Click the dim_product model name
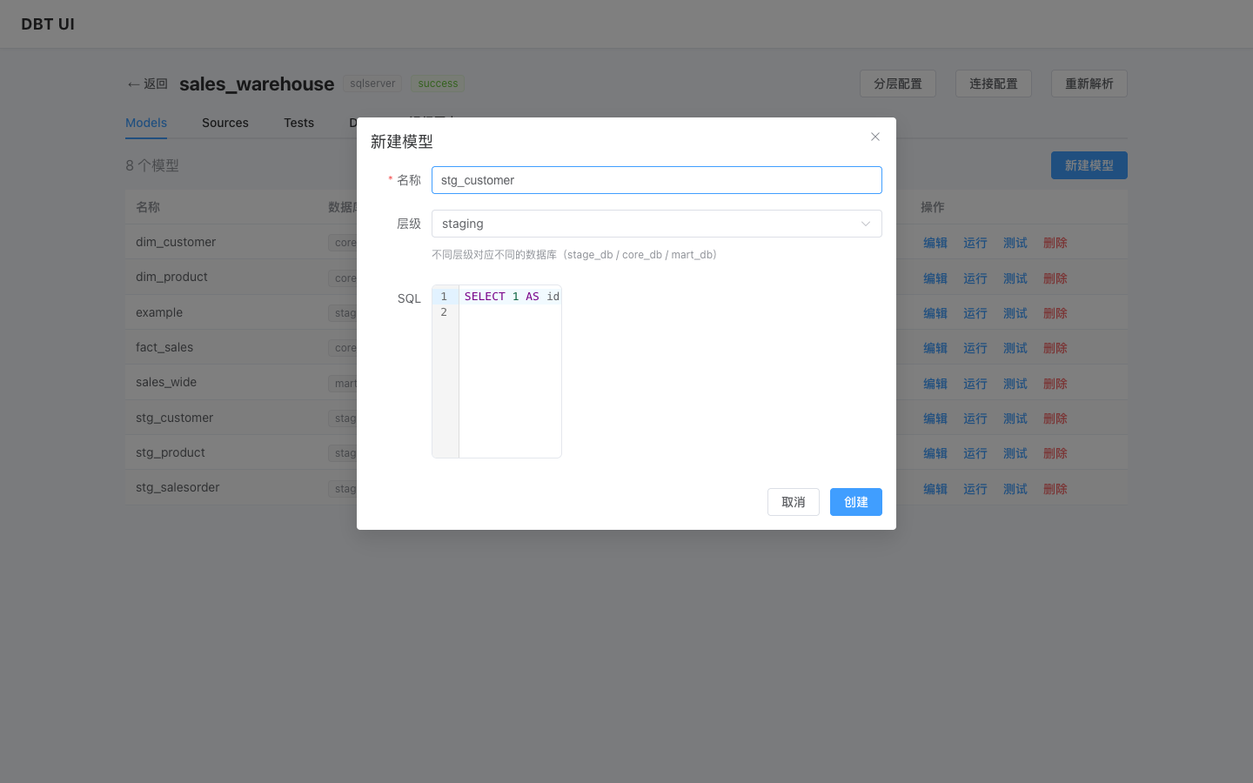The width and height of the screenshot is (1253, 783). pos(171,277)
